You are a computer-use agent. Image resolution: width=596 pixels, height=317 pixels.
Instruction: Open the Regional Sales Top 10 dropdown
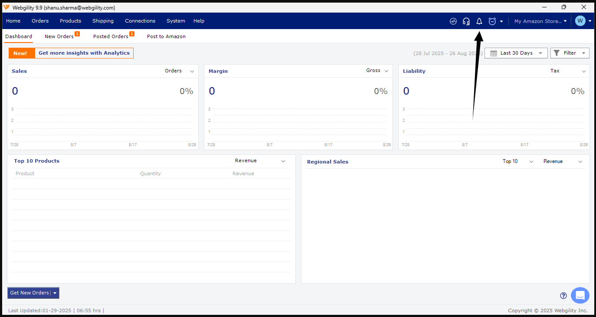point(517,161)
